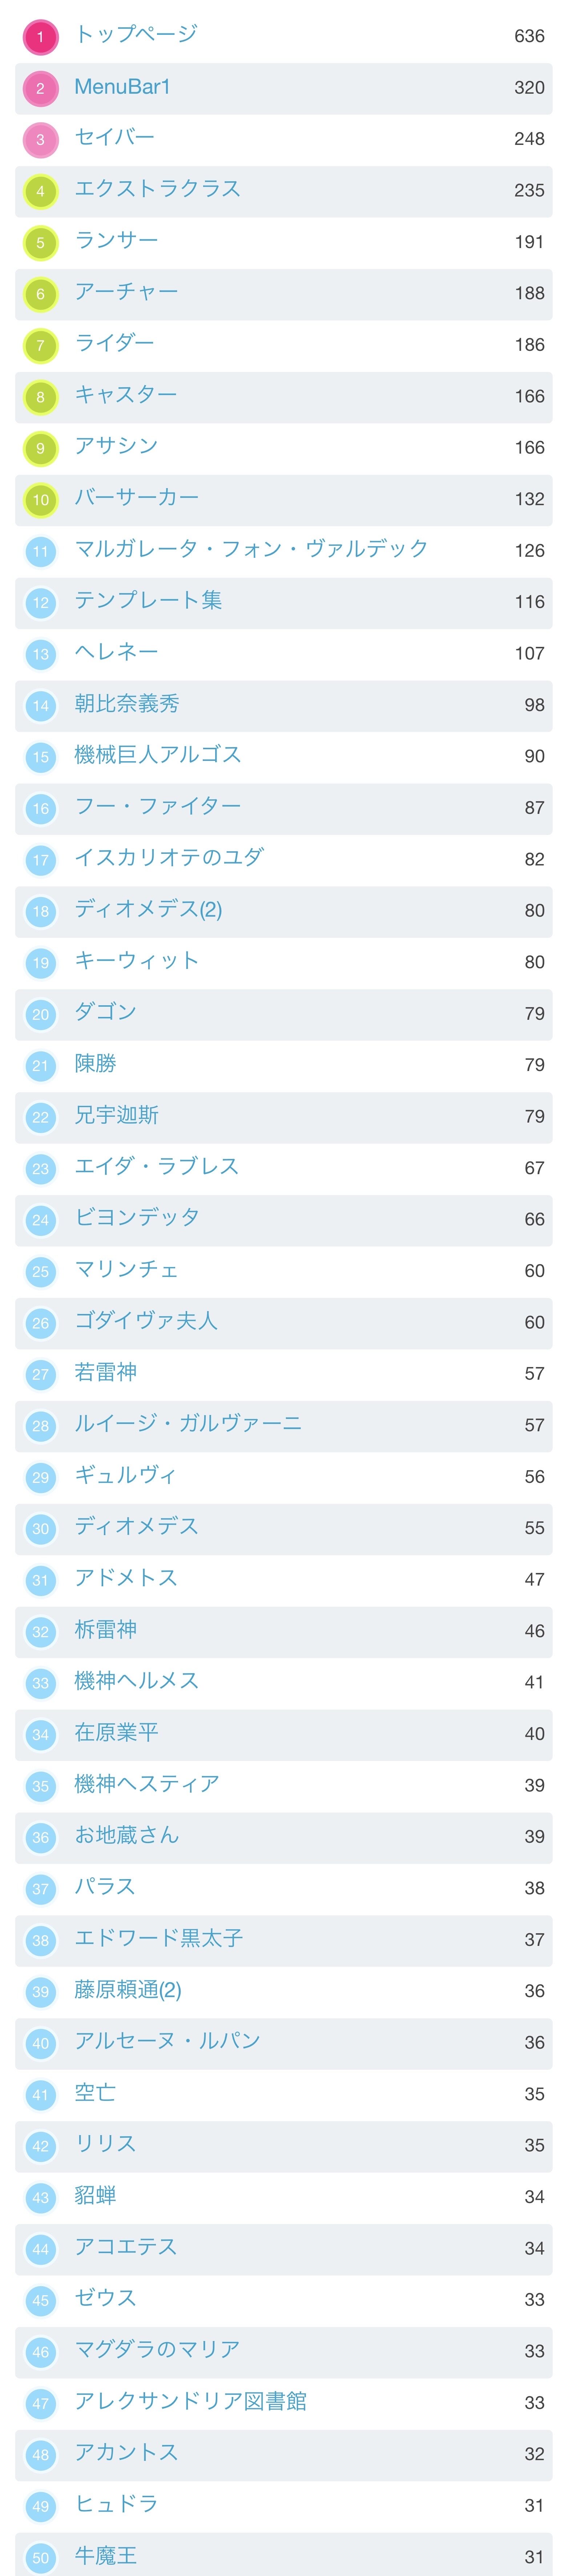Click the rank 38 badge beside エドワード黒太子
Image resolution: width=568 pixels, height=2576 pixels.
coord(40,1940)
